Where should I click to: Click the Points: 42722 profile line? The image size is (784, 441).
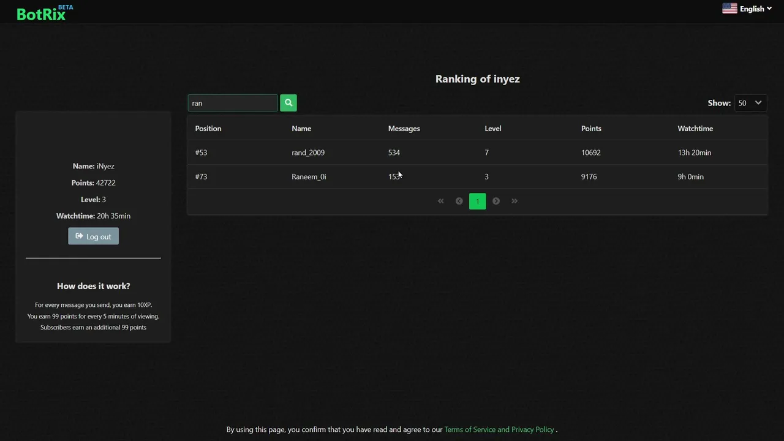[x=93, y=183]
